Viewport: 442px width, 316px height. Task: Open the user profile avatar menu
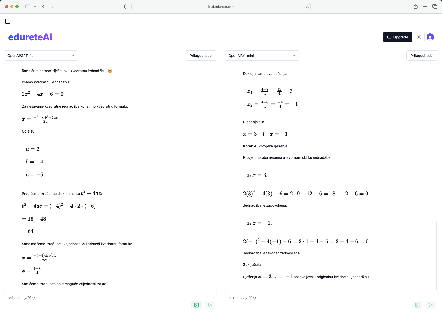(x=430, y=37)
